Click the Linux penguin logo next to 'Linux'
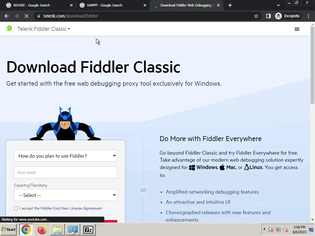The width and height of the screenshot is (315, 236). [246, 167]
